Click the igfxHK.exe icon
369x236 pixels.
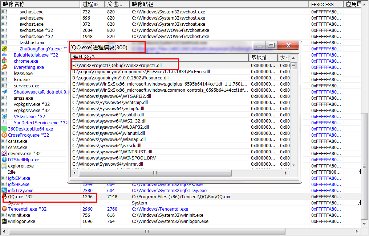tap(4, 184)
